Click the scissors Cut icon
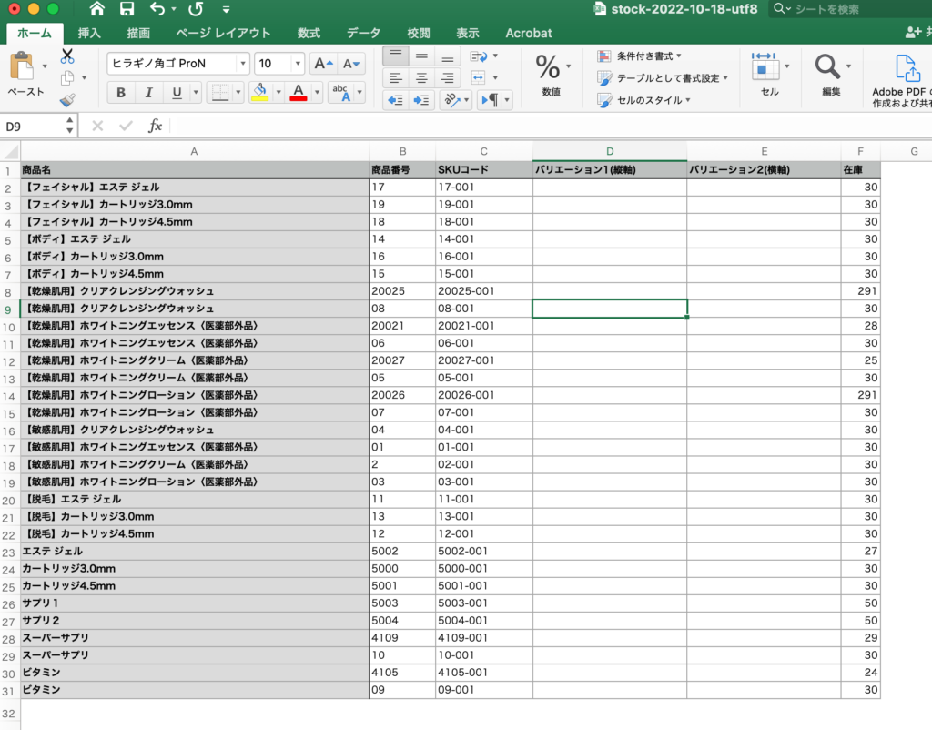 (66, 56)
